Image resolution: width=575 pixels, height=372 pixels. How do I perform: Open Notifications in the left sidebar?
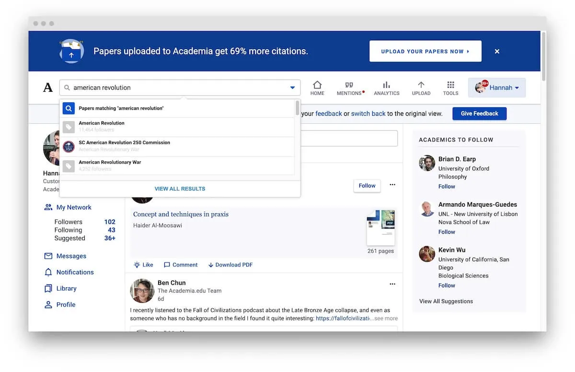click(69, 273)
